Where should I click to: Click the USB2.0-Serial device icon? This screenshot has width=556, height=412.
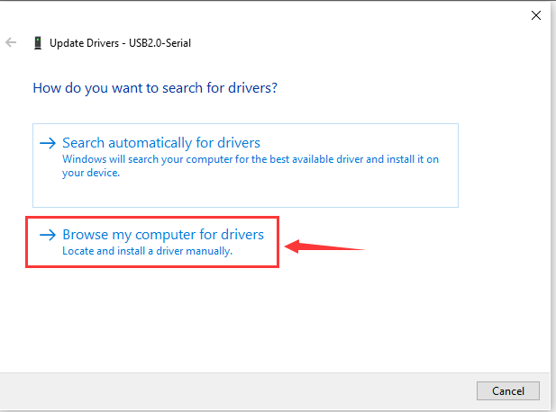pos(38,43)
